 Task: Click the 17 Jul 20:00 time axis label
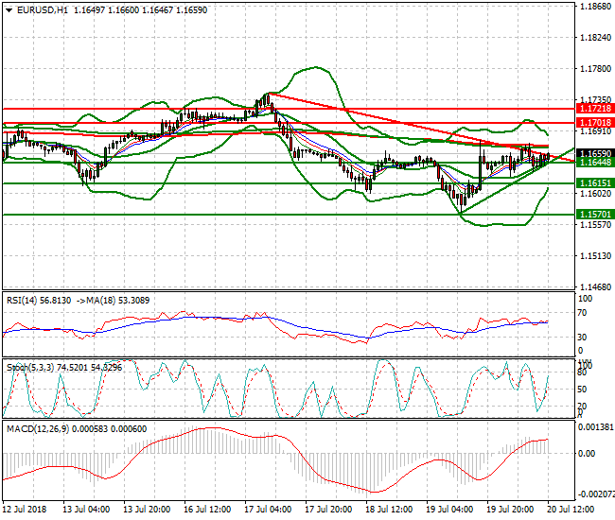coord(328,510)
